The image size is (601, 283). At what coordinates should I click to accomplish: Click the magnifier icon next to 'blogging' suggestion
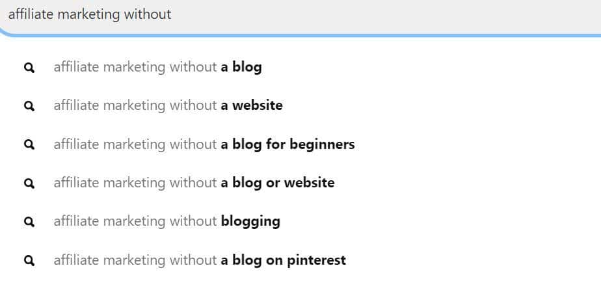point(29,222)
